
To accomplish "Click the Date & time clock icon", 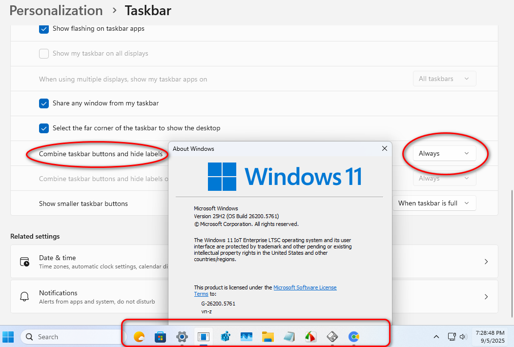I will point(24,262).
